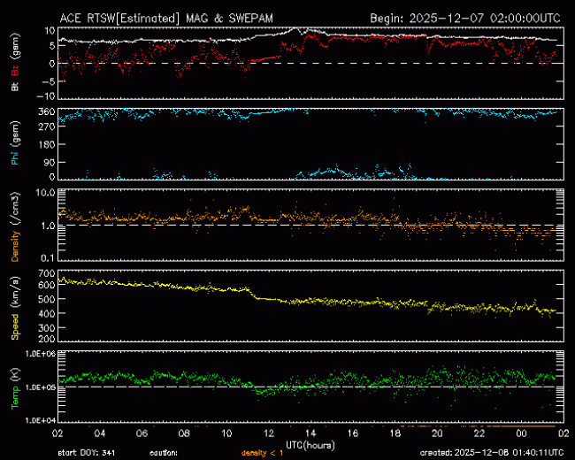Click the "700" tick on the Speed axis
575x460 pixels.
click(x=47, y=273)
